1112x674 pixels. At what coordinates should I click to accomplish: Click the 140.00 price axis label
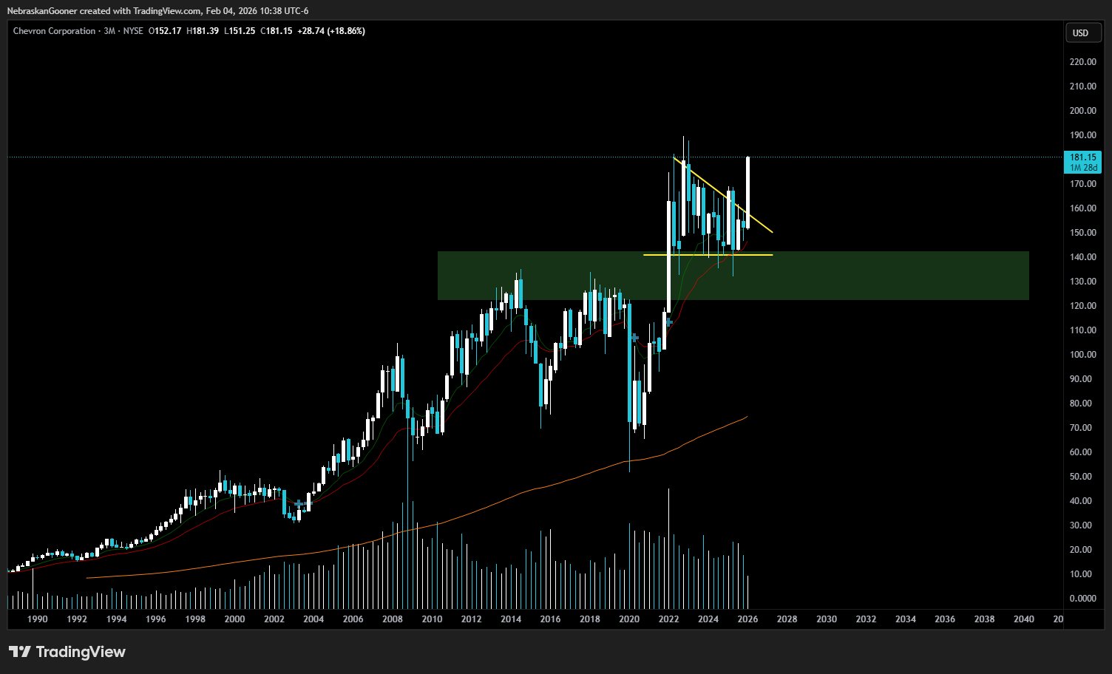pos(1082,257)
